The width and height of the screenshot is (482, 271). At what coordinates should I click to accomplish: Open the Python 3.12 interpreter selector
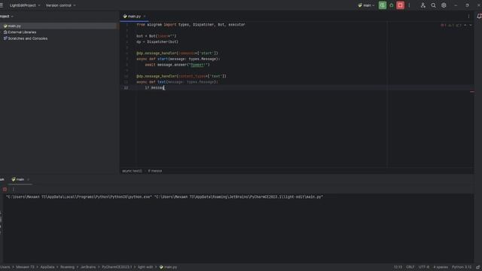click(x=461, y=267)
